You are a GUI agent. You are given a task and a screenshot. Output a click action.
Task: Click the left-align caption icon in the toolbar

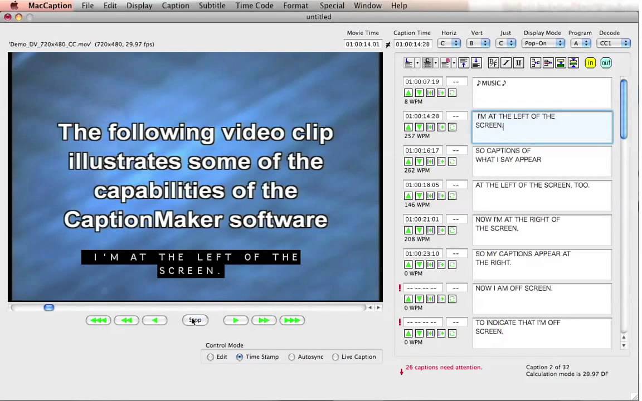click(408, 62)
